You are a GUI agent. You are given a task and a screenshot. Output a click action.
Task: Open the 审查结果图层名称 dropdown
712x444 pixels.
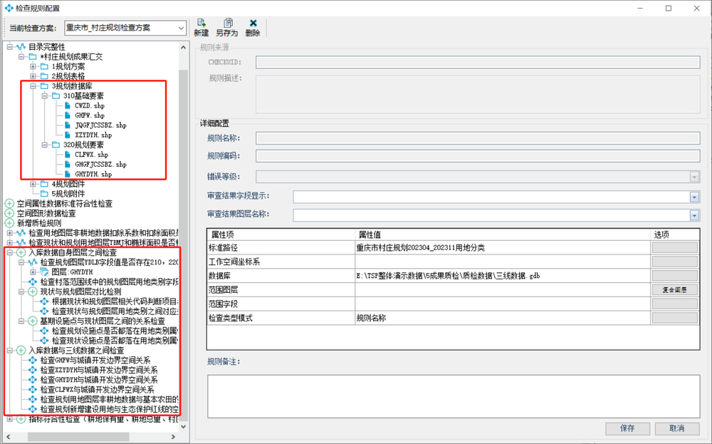pyautogui.click(x=693, y=215)
